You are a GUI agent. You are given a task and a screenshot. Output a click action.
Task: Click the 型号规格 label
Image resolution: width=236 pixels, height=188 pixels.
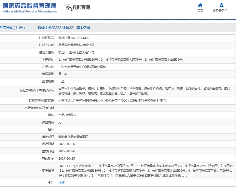tap(48, 81)
